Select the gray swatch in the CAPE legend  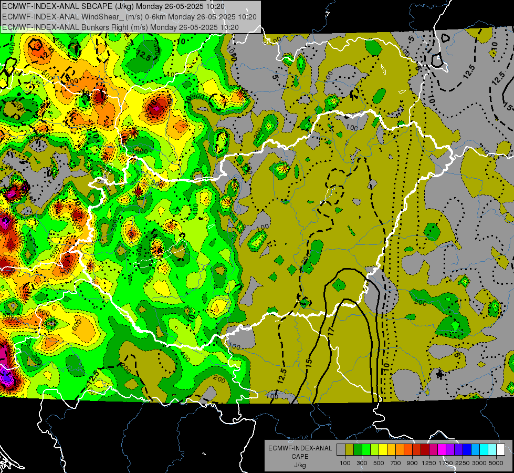pos(341,450)
